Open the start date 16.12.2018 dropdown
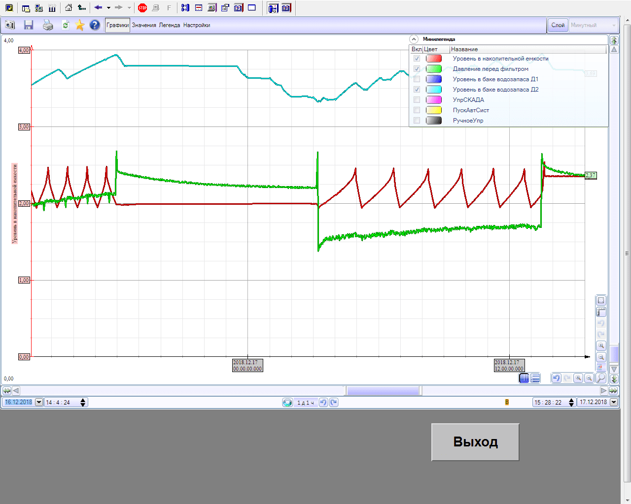 (39, 402)
